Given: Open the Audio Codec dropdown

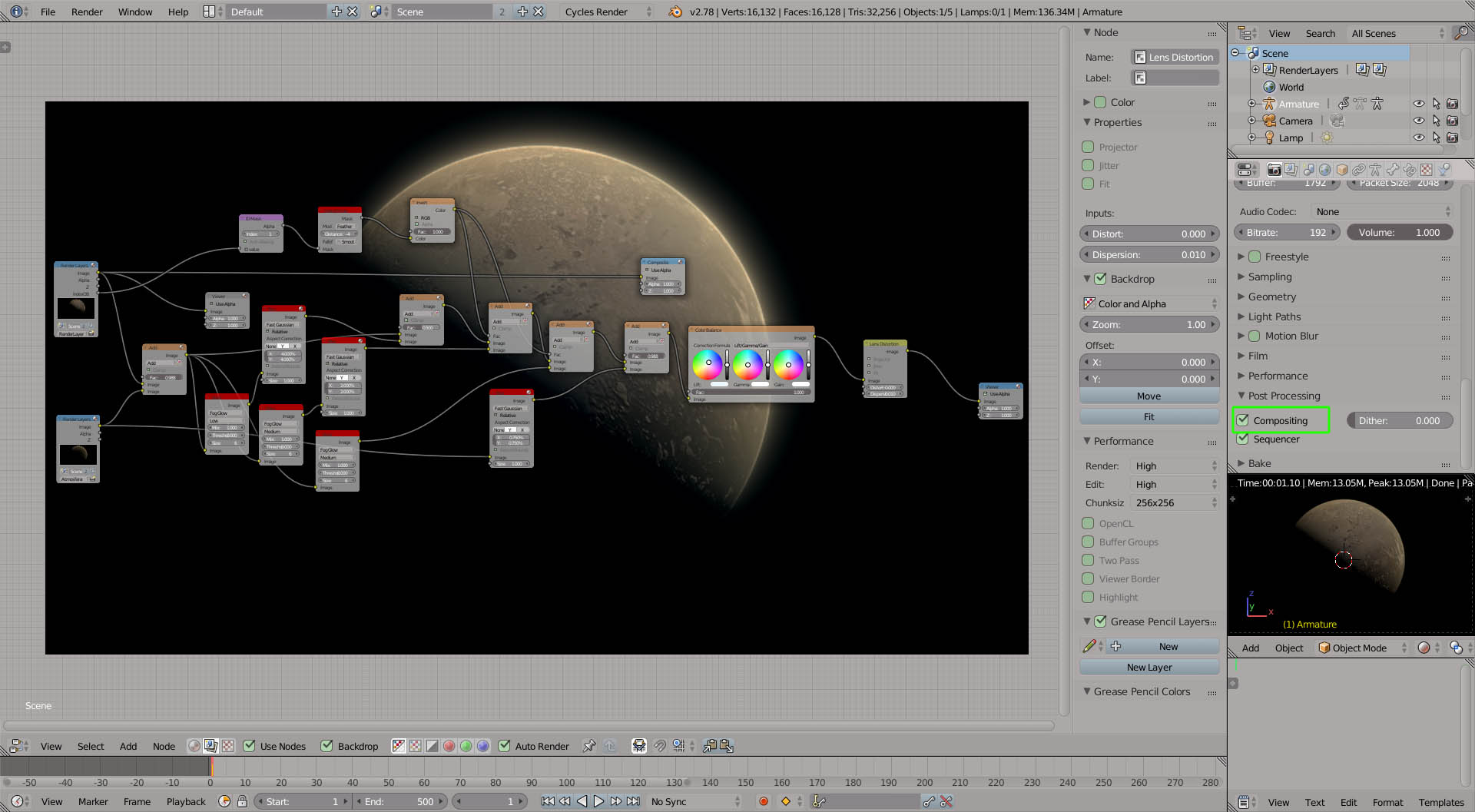Looking at the screenshot, I should point(1383,212).
